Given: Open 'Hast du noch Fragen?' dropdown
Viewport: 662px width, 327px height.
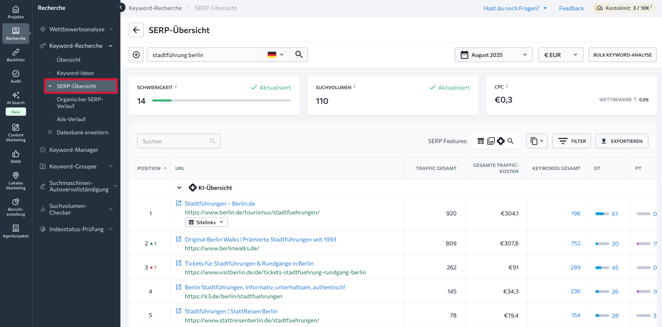Looking at the screenshot, I should 515,8.
